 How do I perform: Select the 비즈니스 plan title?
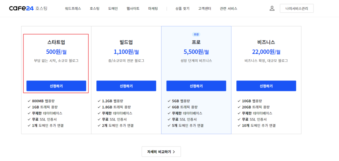point(266,42)
